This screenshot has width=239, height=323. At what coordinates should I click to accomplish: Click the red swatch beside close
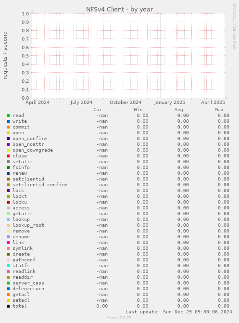8,156
